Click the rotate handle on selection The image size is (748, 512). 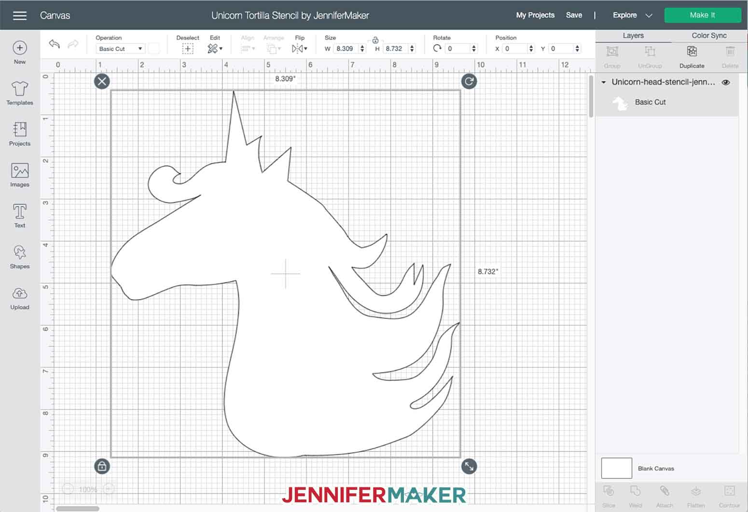469,81
